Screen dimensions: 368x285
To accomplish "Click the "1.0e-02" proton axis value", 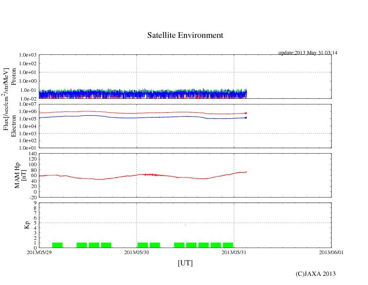I will 28,99.
